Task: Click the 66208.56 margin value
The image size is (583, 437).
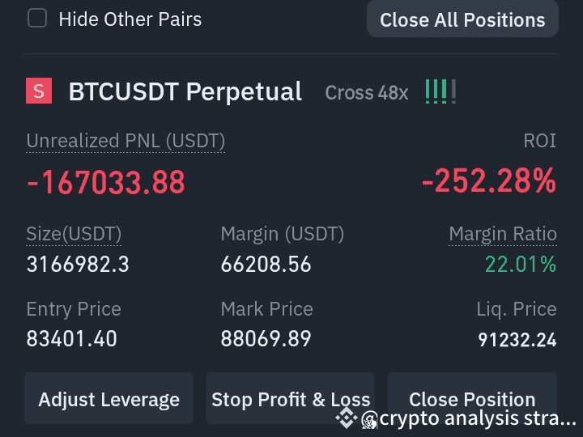Action: pyautogui.click(x=266, y=264)
